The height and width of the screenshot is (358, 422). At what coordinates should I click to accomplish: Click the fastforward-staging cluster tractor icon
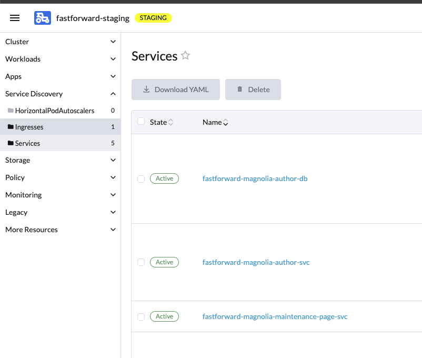43,18
